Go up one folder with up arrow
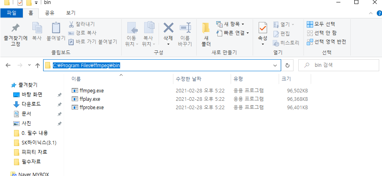Viewport: 382px width, 176px height. coord(38,65)
